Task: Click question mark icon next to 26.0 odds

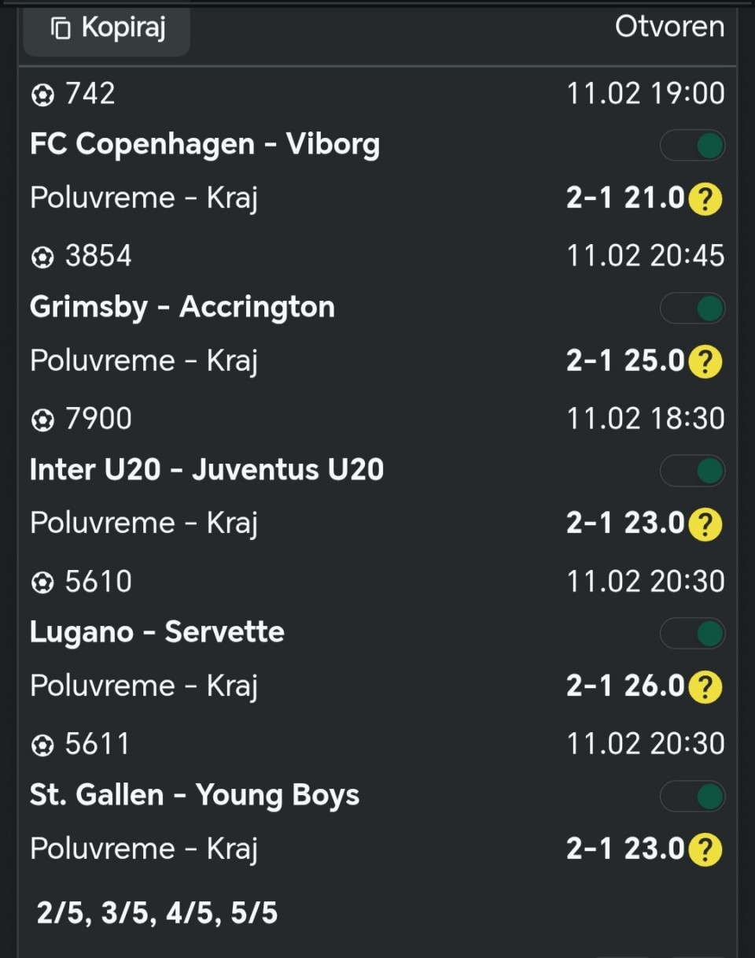Action: 705,687
